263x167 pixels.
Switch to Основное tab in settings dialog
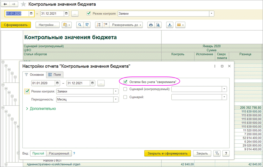(x=34, y=75)
